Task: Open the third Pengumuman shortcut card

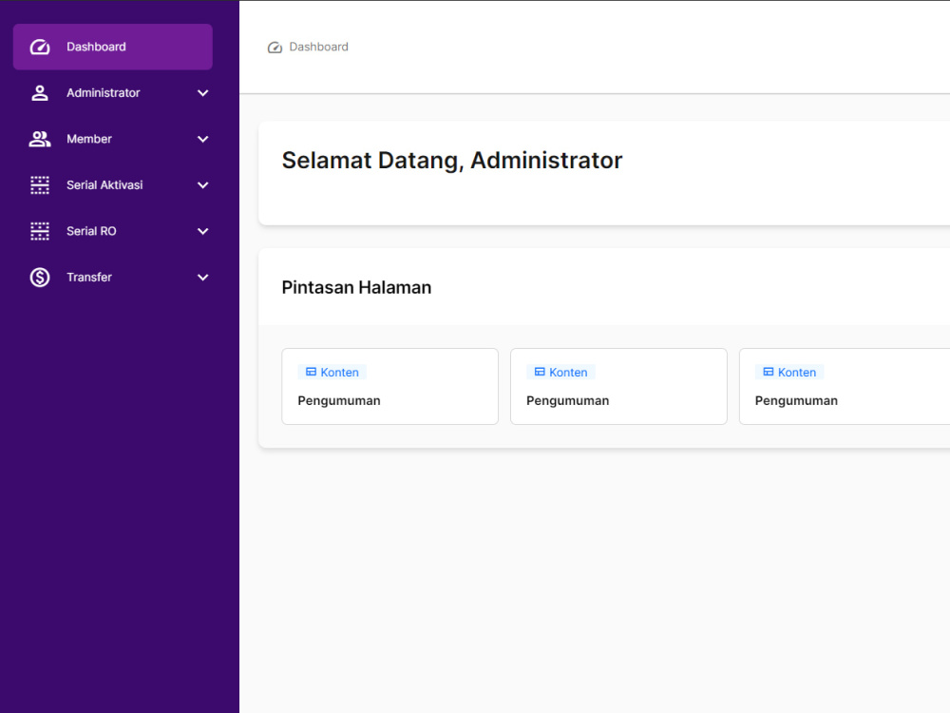Action: (x=845, y=386)
